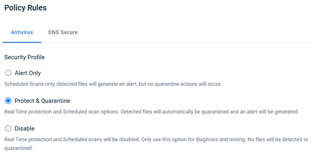Click the 'Real Time protection and Scheduled scan options' text
314x160 pixels.
click(62, 112)
